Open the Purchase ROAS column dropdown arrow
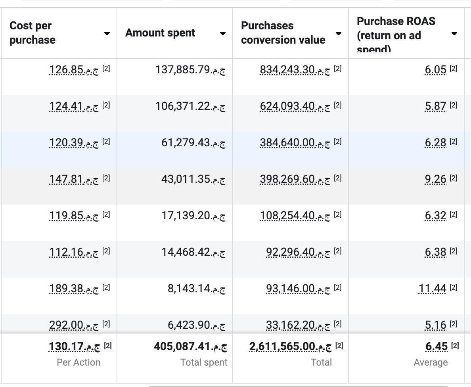 [454, 33]
